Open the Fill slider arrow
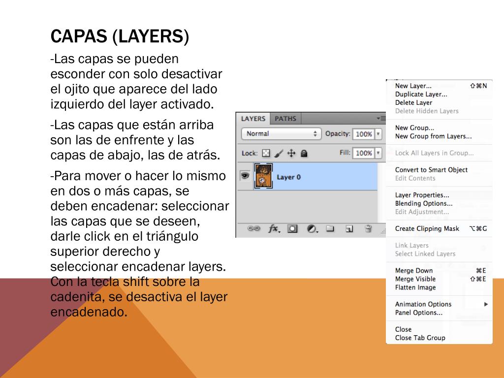 pos(378,153)
